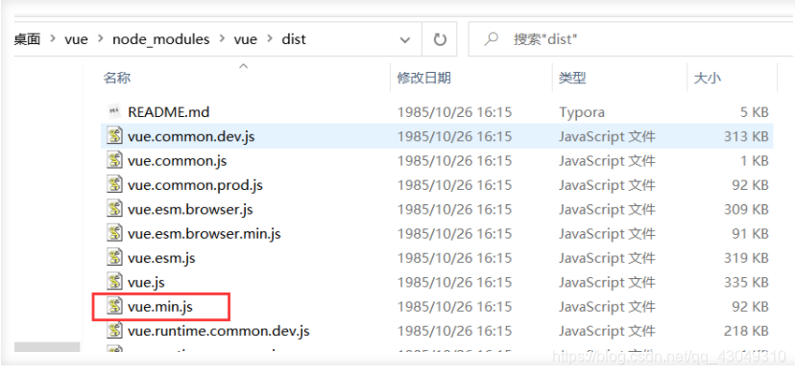Sort files by the 大小 column header
The width and height of the screenshot is (795, 374).
tap(707, 78)
